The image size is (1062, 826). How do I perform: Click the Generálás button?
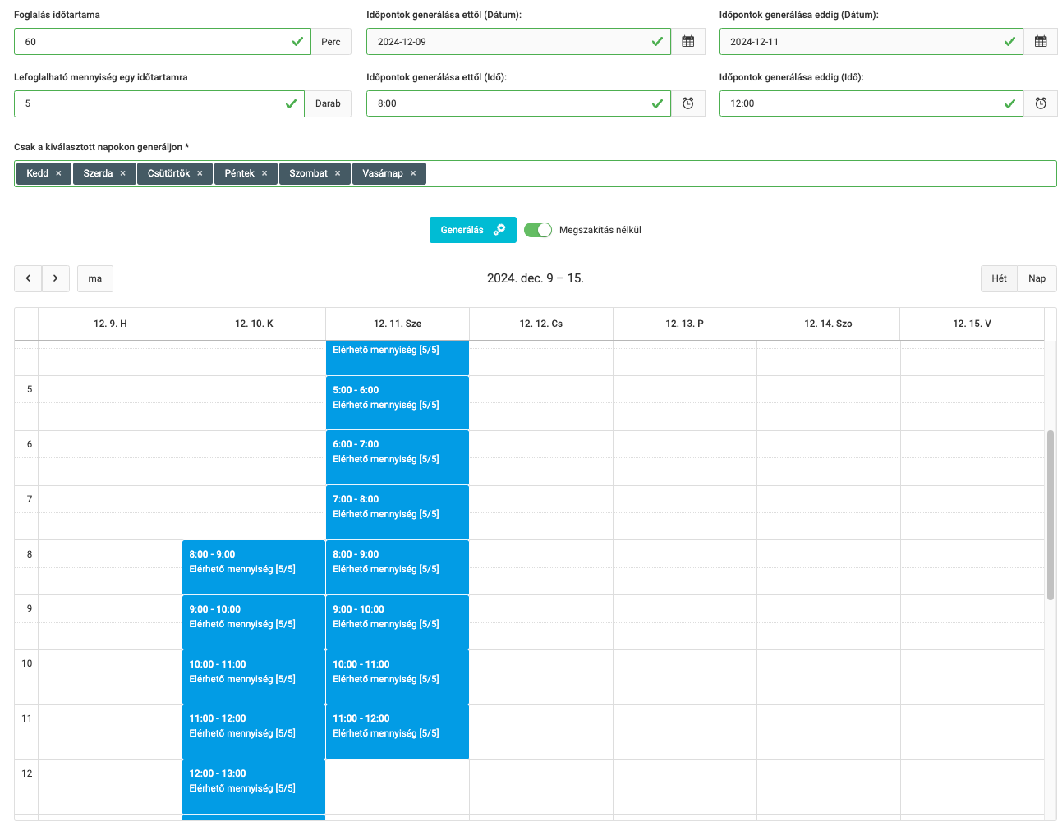472,230
